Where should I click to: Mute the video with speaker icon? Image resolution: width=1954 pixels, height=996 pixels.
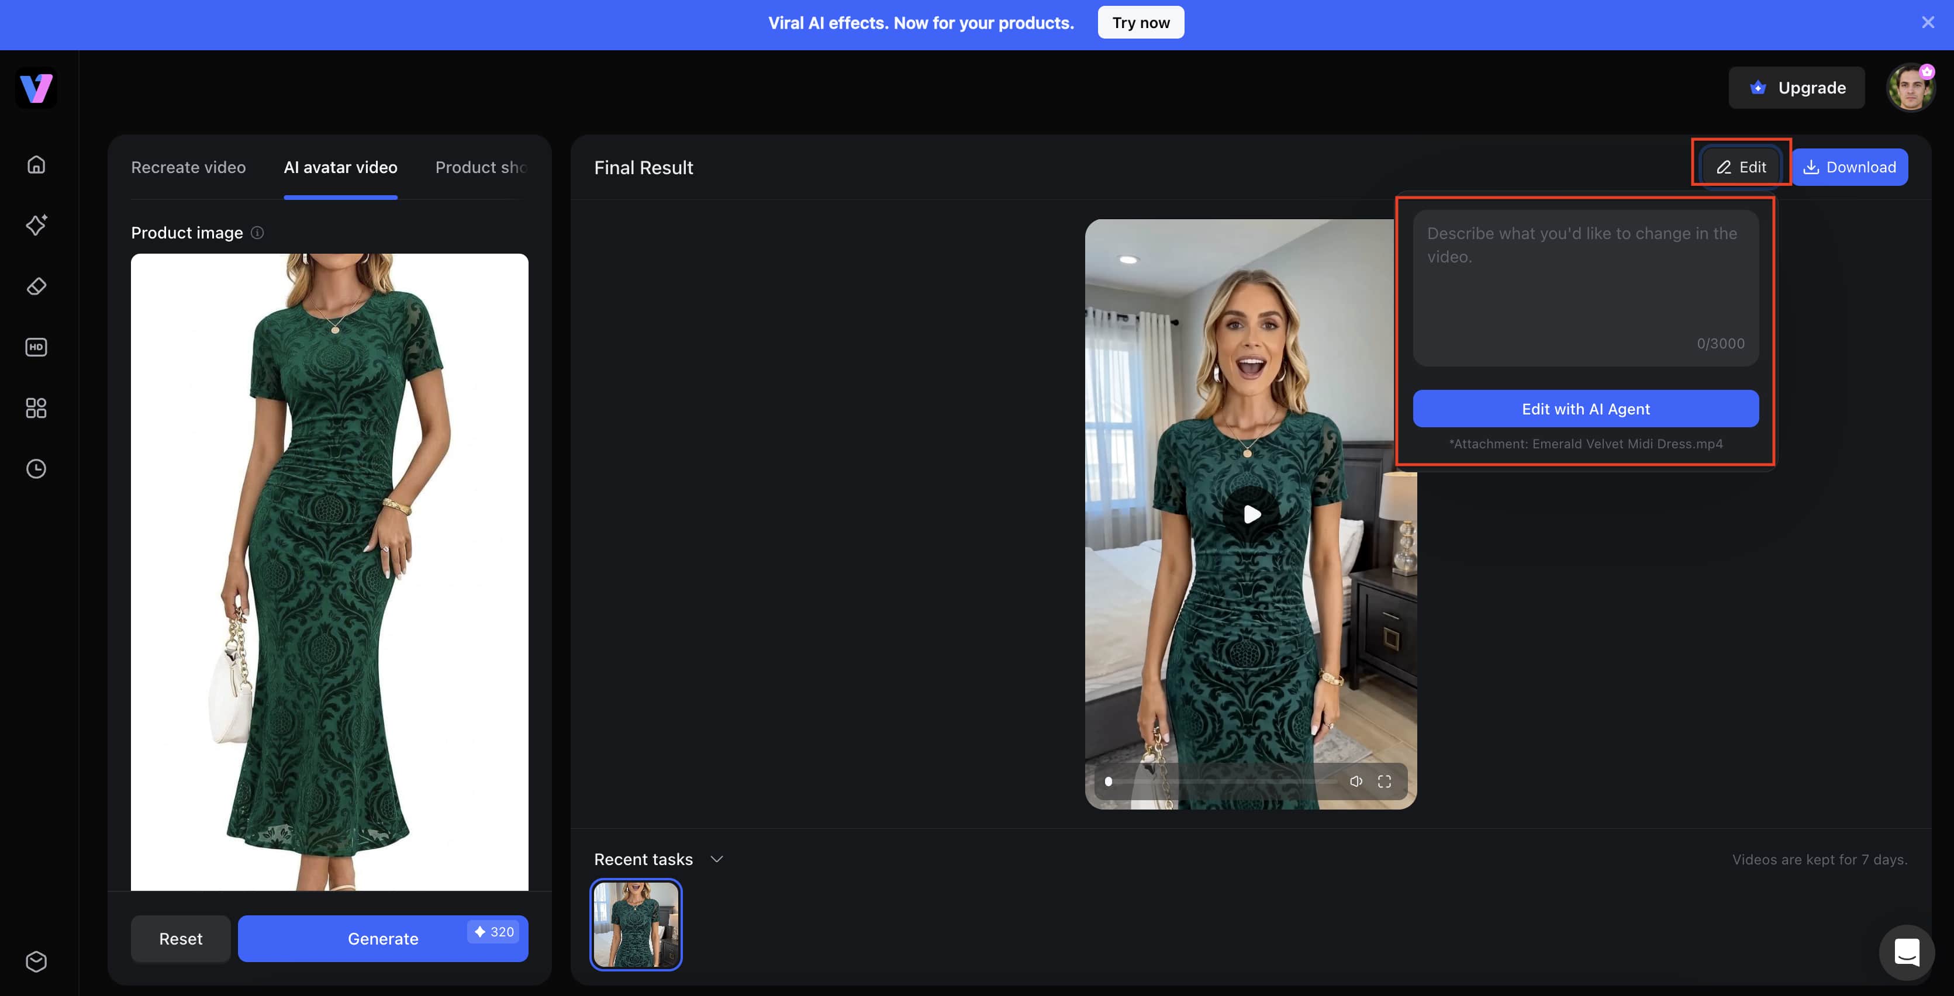tap(1355, 780)
